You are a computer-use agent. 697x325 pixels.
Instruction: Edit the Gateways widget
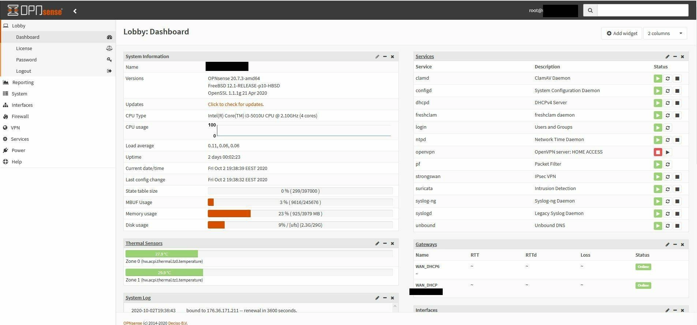point(667,245)
